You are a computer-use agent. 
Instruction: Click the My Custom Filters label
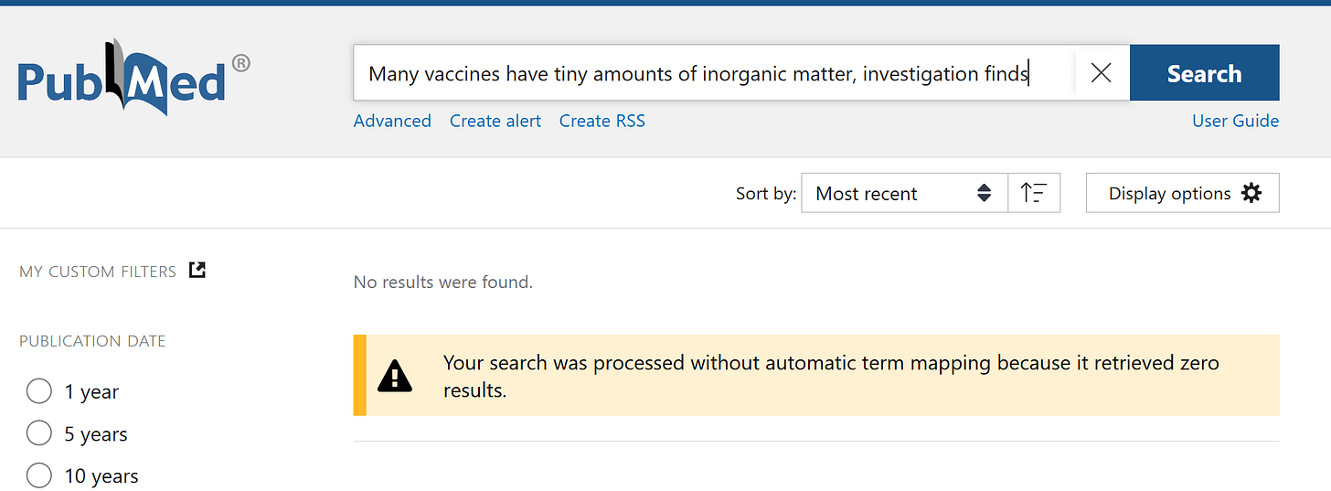click(x=98, y=271)
